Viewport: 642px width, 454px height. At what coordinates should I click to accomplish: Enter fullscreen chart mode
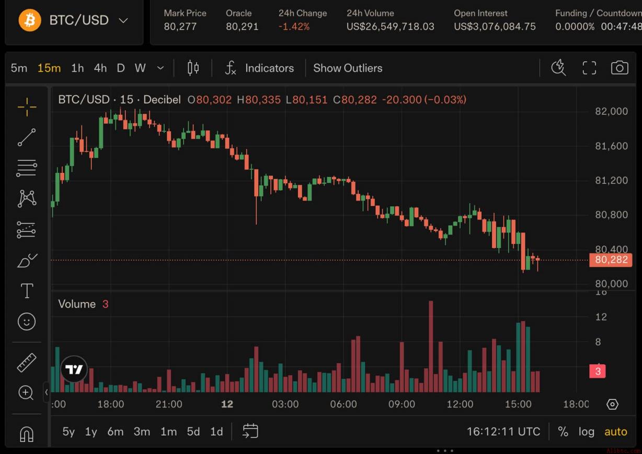tap(589, 68)
